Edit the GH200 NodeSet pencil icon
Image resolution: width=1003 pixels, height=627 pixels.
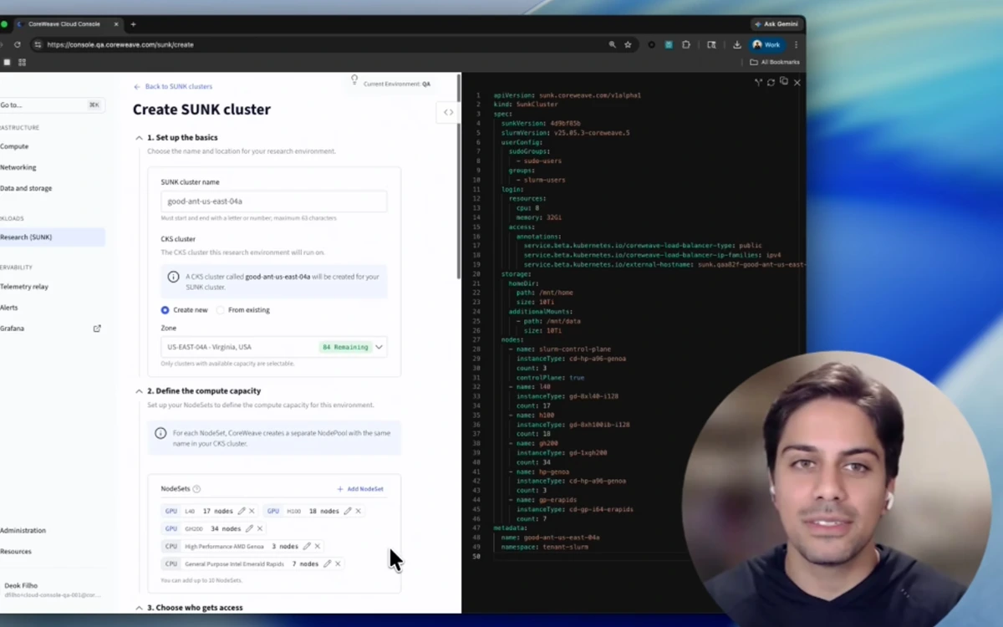click(249, 528)
